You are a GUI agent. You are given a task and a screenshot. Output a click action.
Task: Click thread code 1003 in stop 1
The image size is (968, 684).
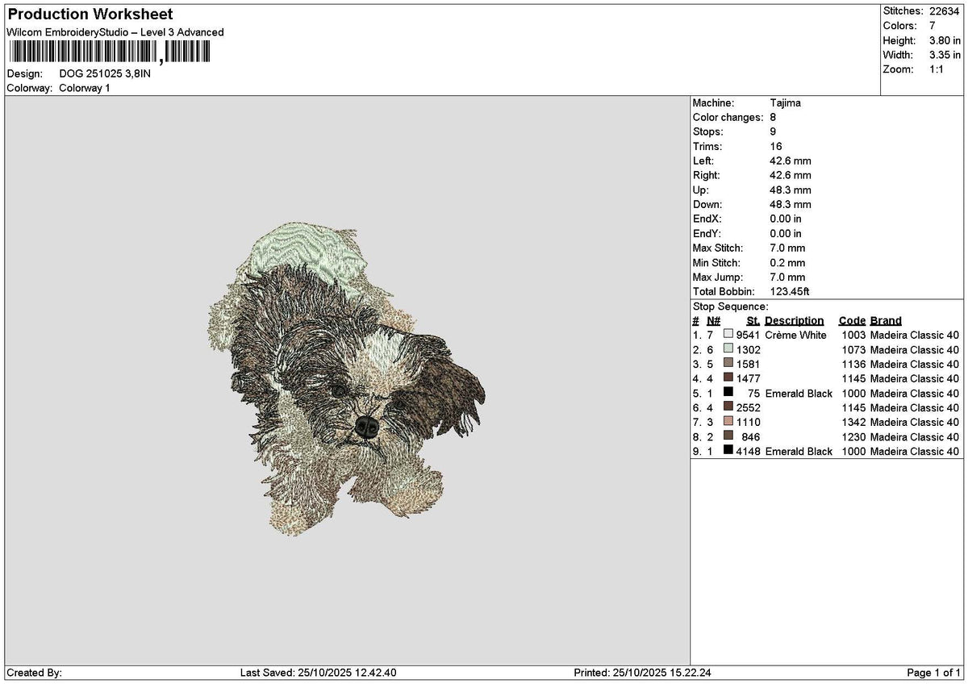[853, 335]
